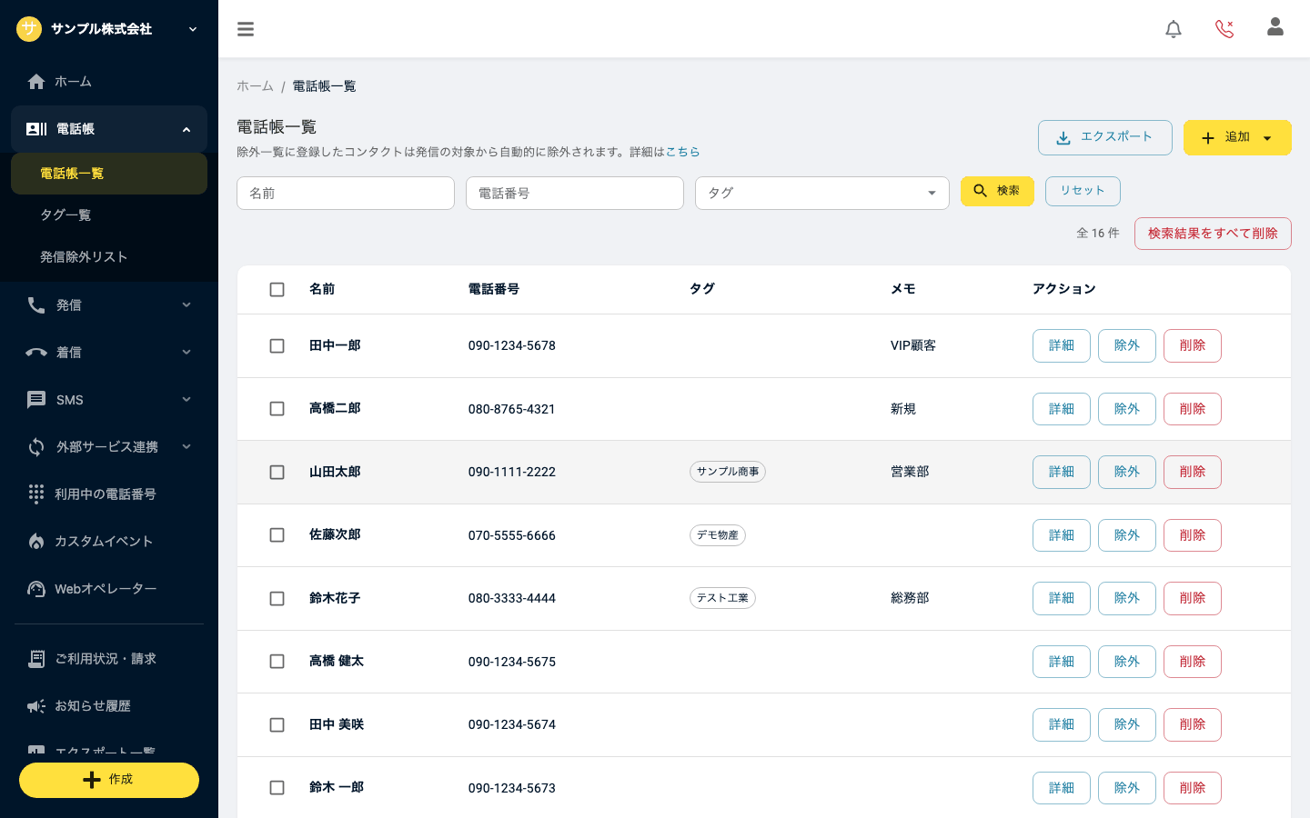Image resolution: width=1310 pixels, height=818 pixels.
Task: Check the box for 田中一郎
Action: pyautogui.click(x=277, y=346)
